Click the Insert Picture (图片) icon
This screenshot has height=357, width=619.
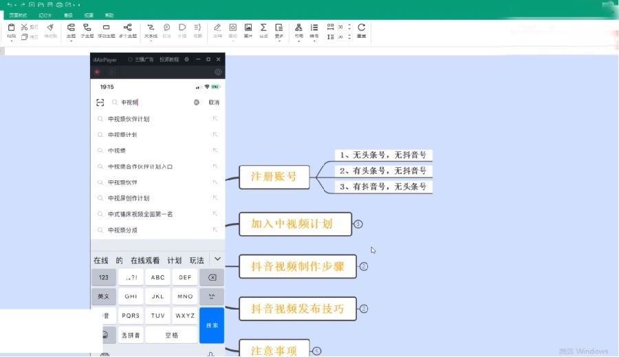coord(248,28)
